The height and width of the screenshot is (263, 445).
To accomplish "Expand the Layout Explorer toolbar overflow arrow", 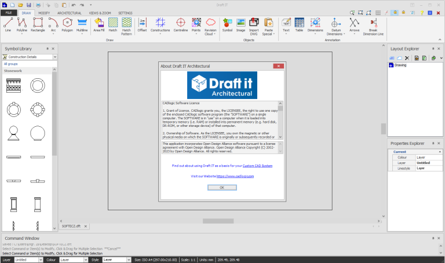I will (x=442, y=58).
